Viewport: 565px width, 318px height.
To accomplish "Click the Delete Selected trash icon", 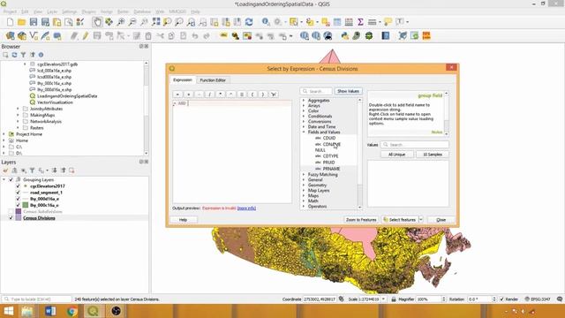I will click(x=148, y=35).
